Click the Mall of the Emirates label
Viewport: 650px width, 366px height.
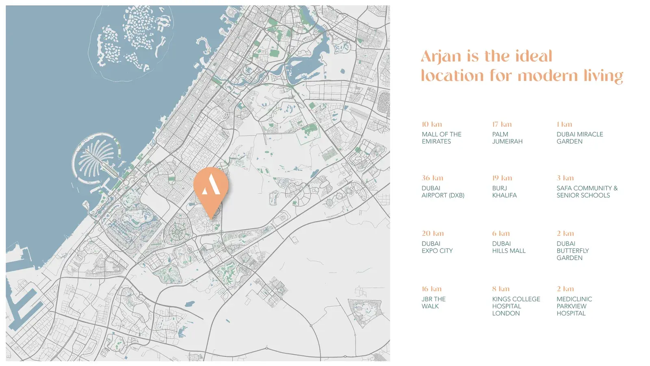coord(442,138)
